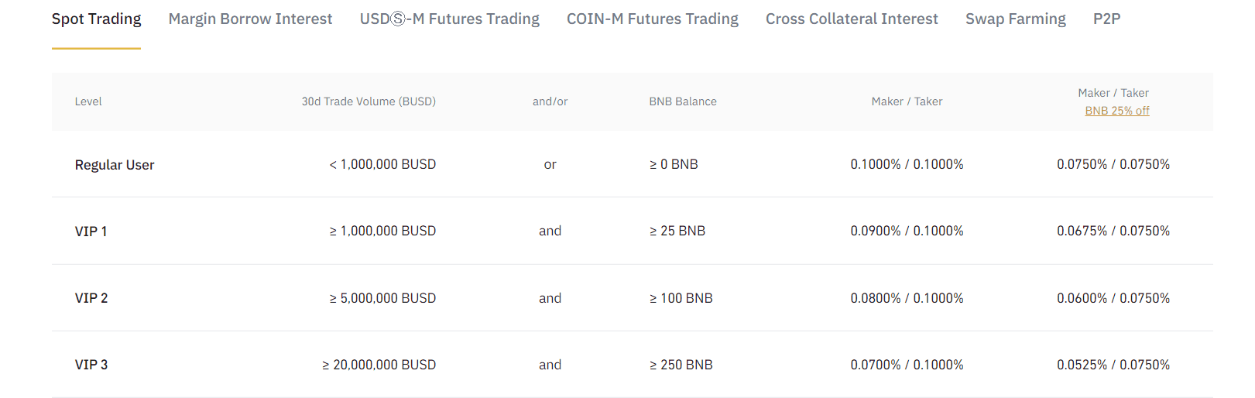The image size is (1255, 398).
Task: Open the Swap Farming tab
Action: 1015,19
